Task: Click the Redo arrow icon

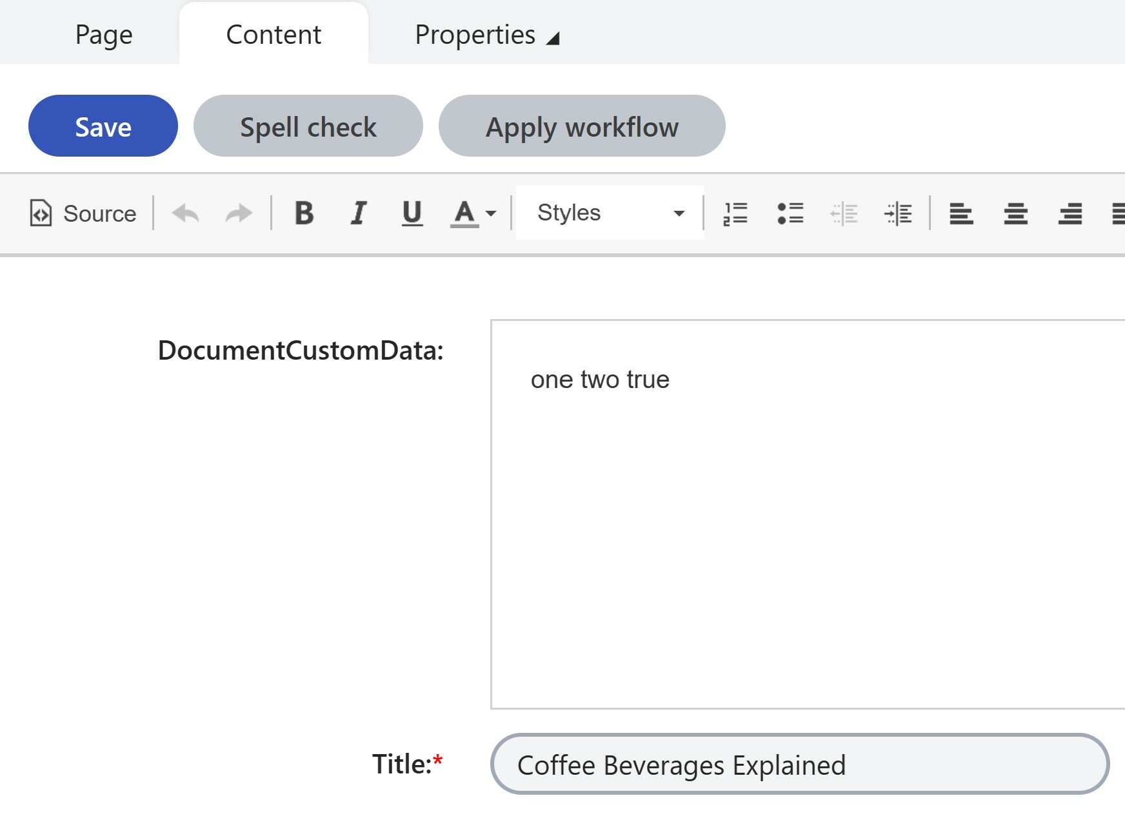Action: tap(239, 213)
